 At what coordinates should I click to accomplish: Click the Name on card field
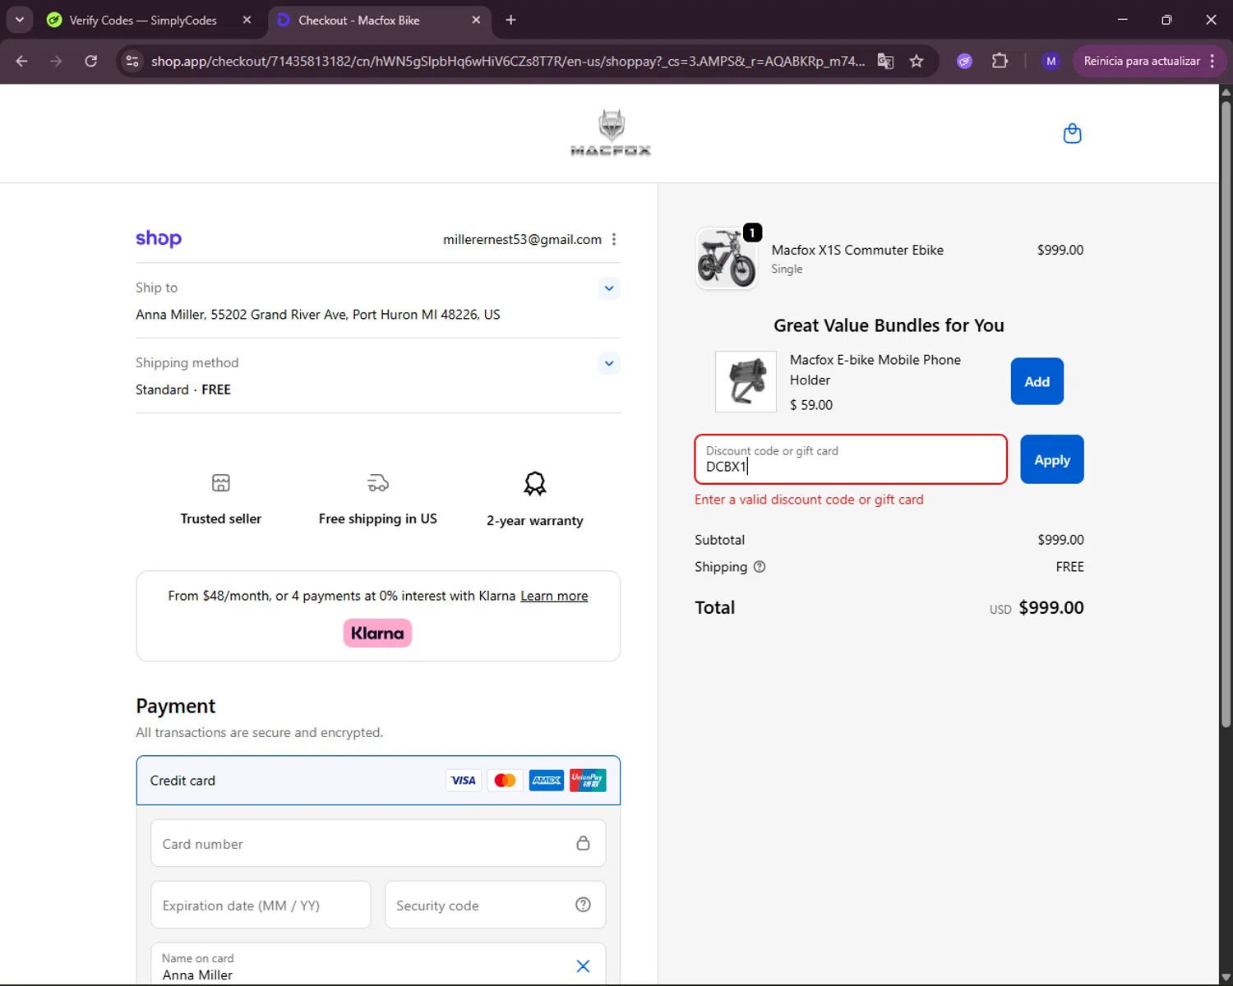(378, 965)
